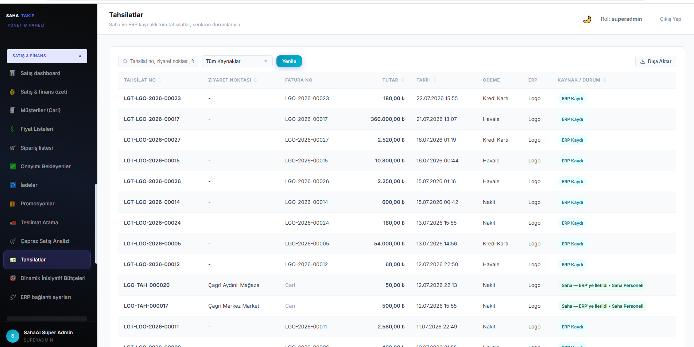Click the Sipariş listesi cart icon

pos(12,148)
